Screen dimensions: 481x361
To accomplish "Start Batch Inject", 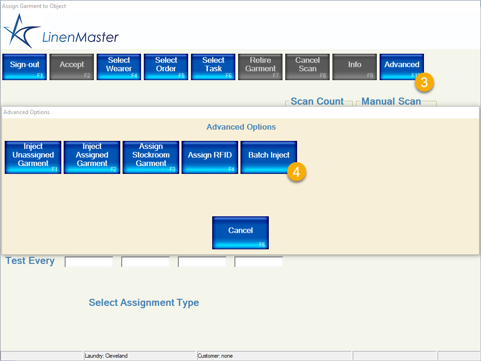I will 268,156.
